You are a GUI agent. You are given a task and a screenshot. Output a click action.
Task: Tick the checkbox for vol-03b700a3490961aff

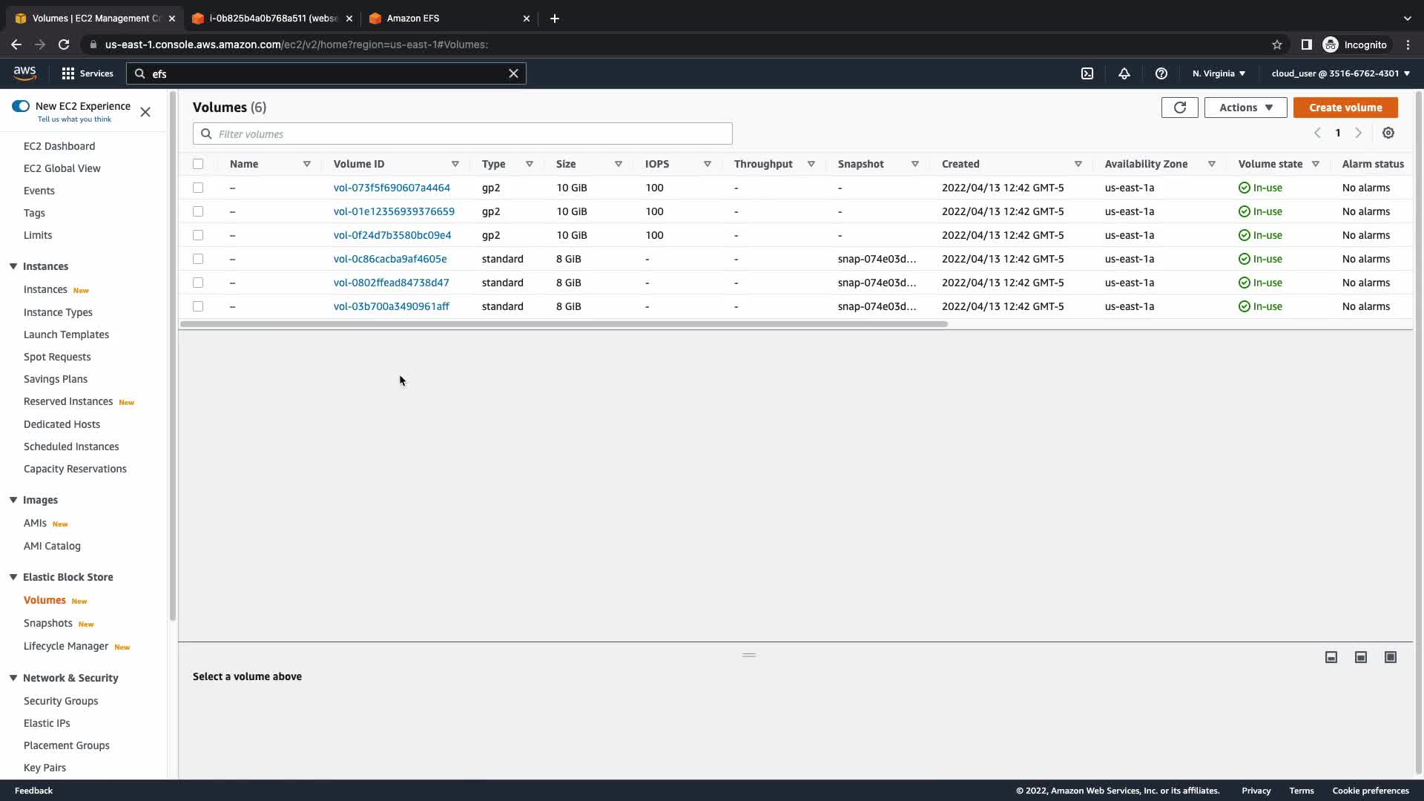click(x=198, y=306)
